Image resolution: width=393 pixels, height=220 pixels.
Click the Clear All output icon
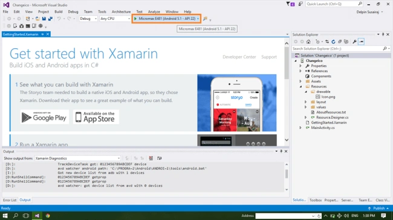pyautogui.click(x=151, y=158)
